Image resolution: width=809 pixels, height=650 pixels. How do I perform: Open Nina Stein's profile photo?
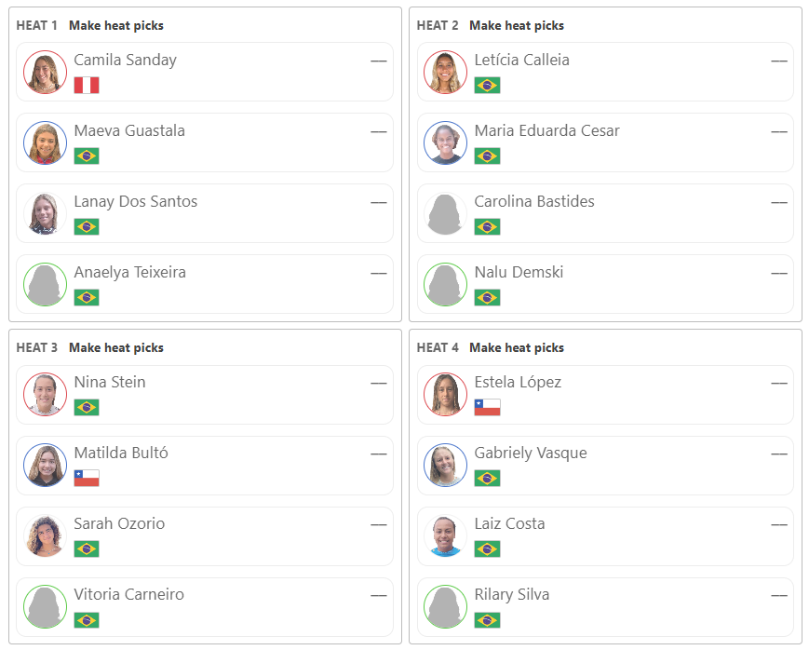[x=45, y=395]
